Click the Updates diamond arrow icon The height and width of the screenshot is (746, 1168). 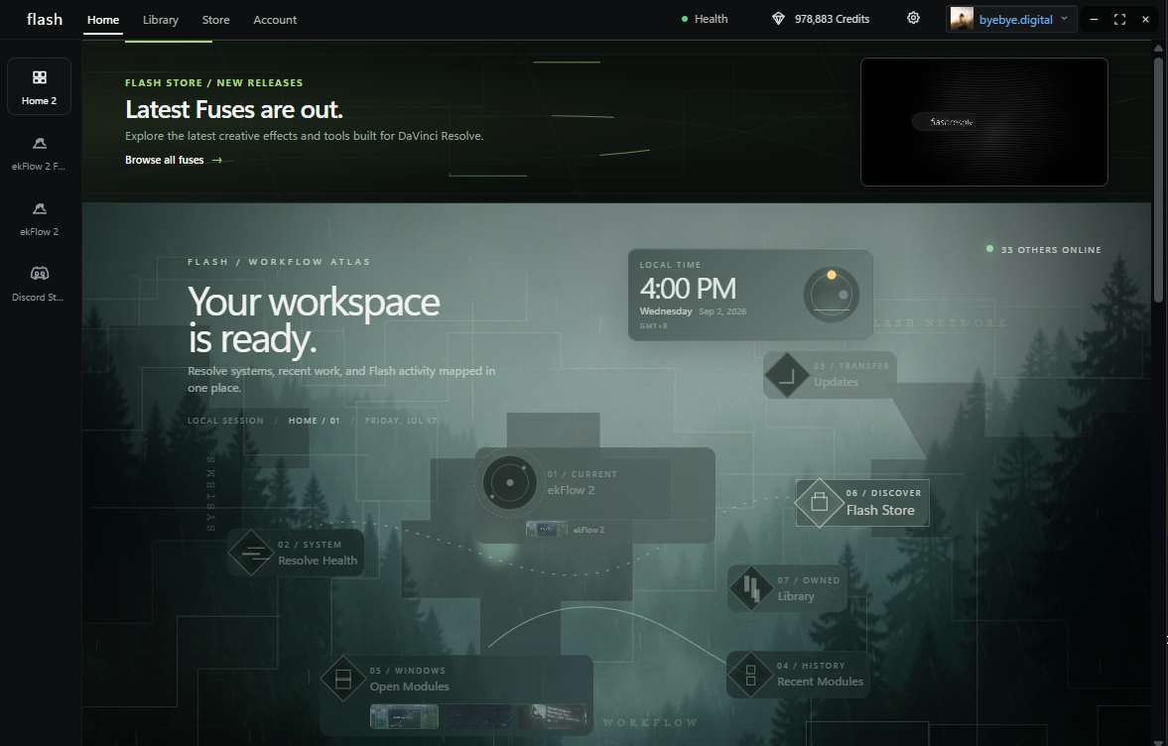[x=787, y=375]
